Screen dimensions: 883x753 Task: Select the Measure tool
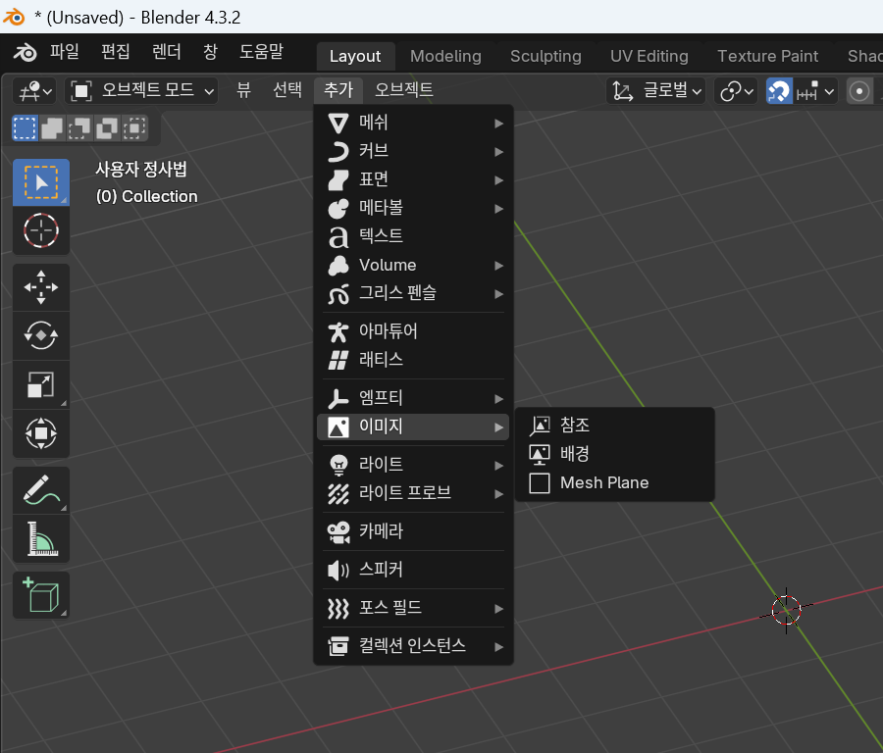coord(41,538)
